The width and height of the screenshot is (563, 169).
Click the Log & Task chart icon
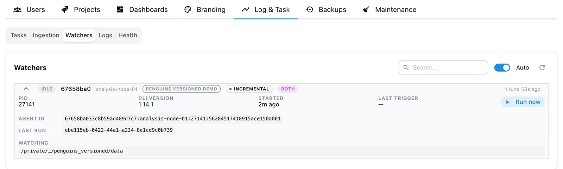[x=246, y=9]
